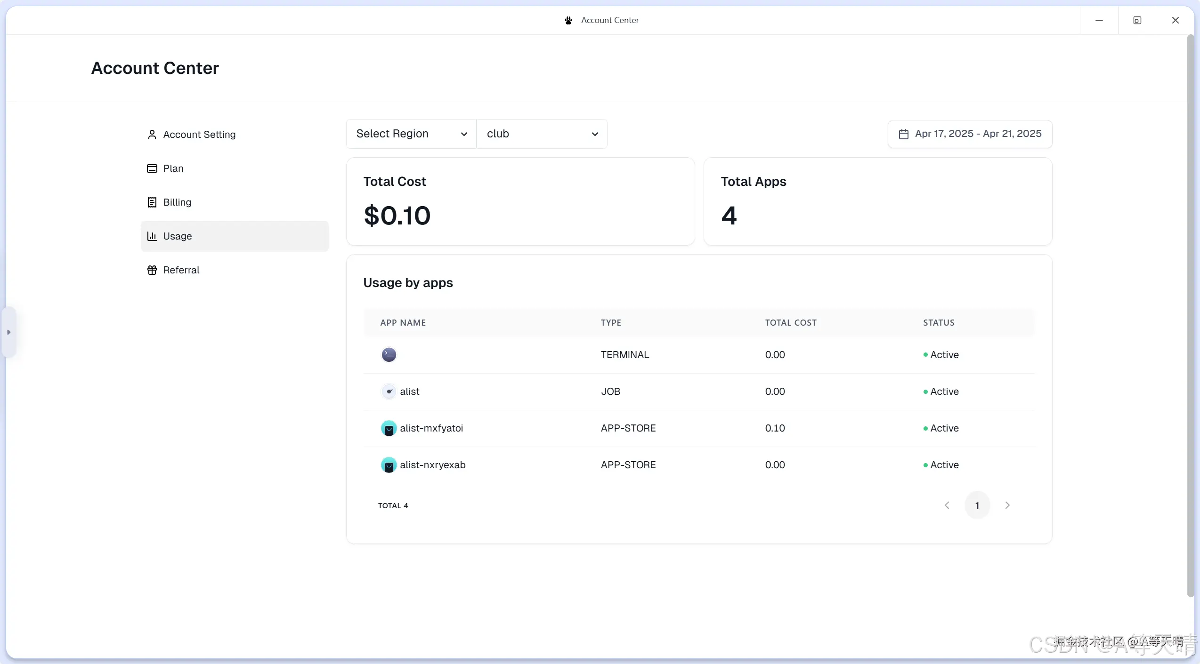Image resolution: width=1200 pixels, height=664 pixels.
Task: Click the alist job app icon
Action: tap(389, 391)
